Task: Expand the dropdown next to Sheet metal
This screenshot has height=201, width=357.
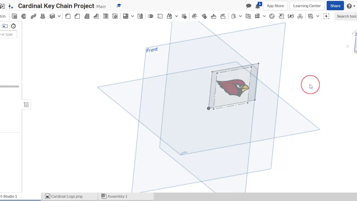Action: click(317, 16)
